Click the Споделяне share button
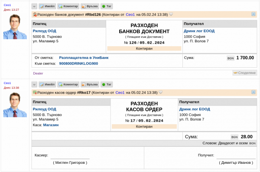Image resolution: width=260 pixels, height=172 pixels. point(244,73)
